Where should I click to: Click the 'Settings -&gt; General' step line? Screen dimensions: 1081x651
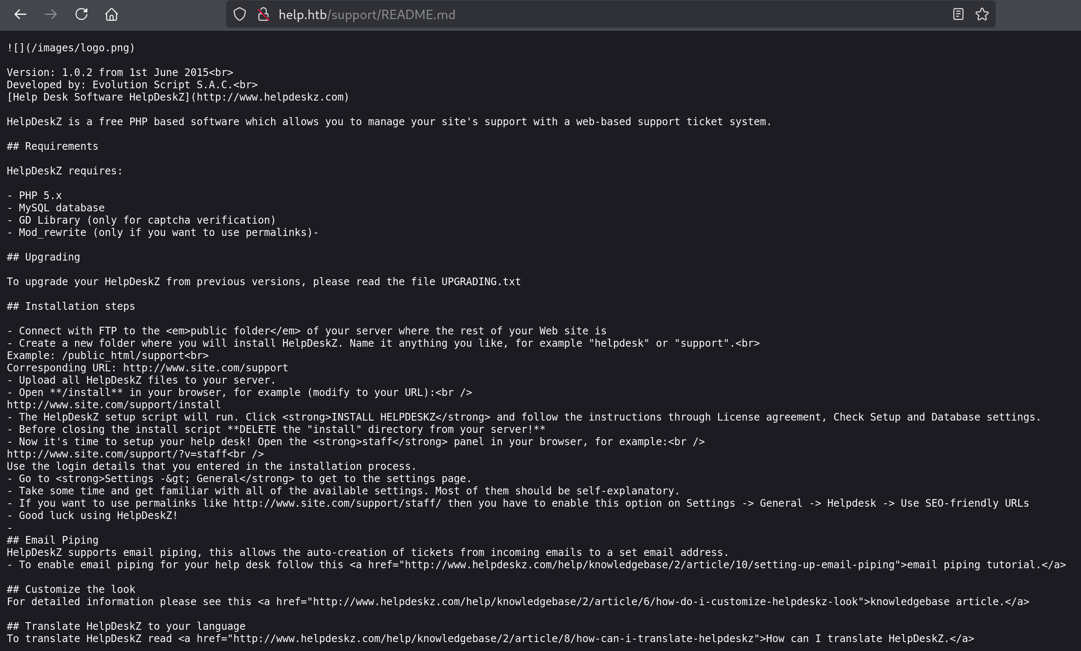[x=239, y=478]
